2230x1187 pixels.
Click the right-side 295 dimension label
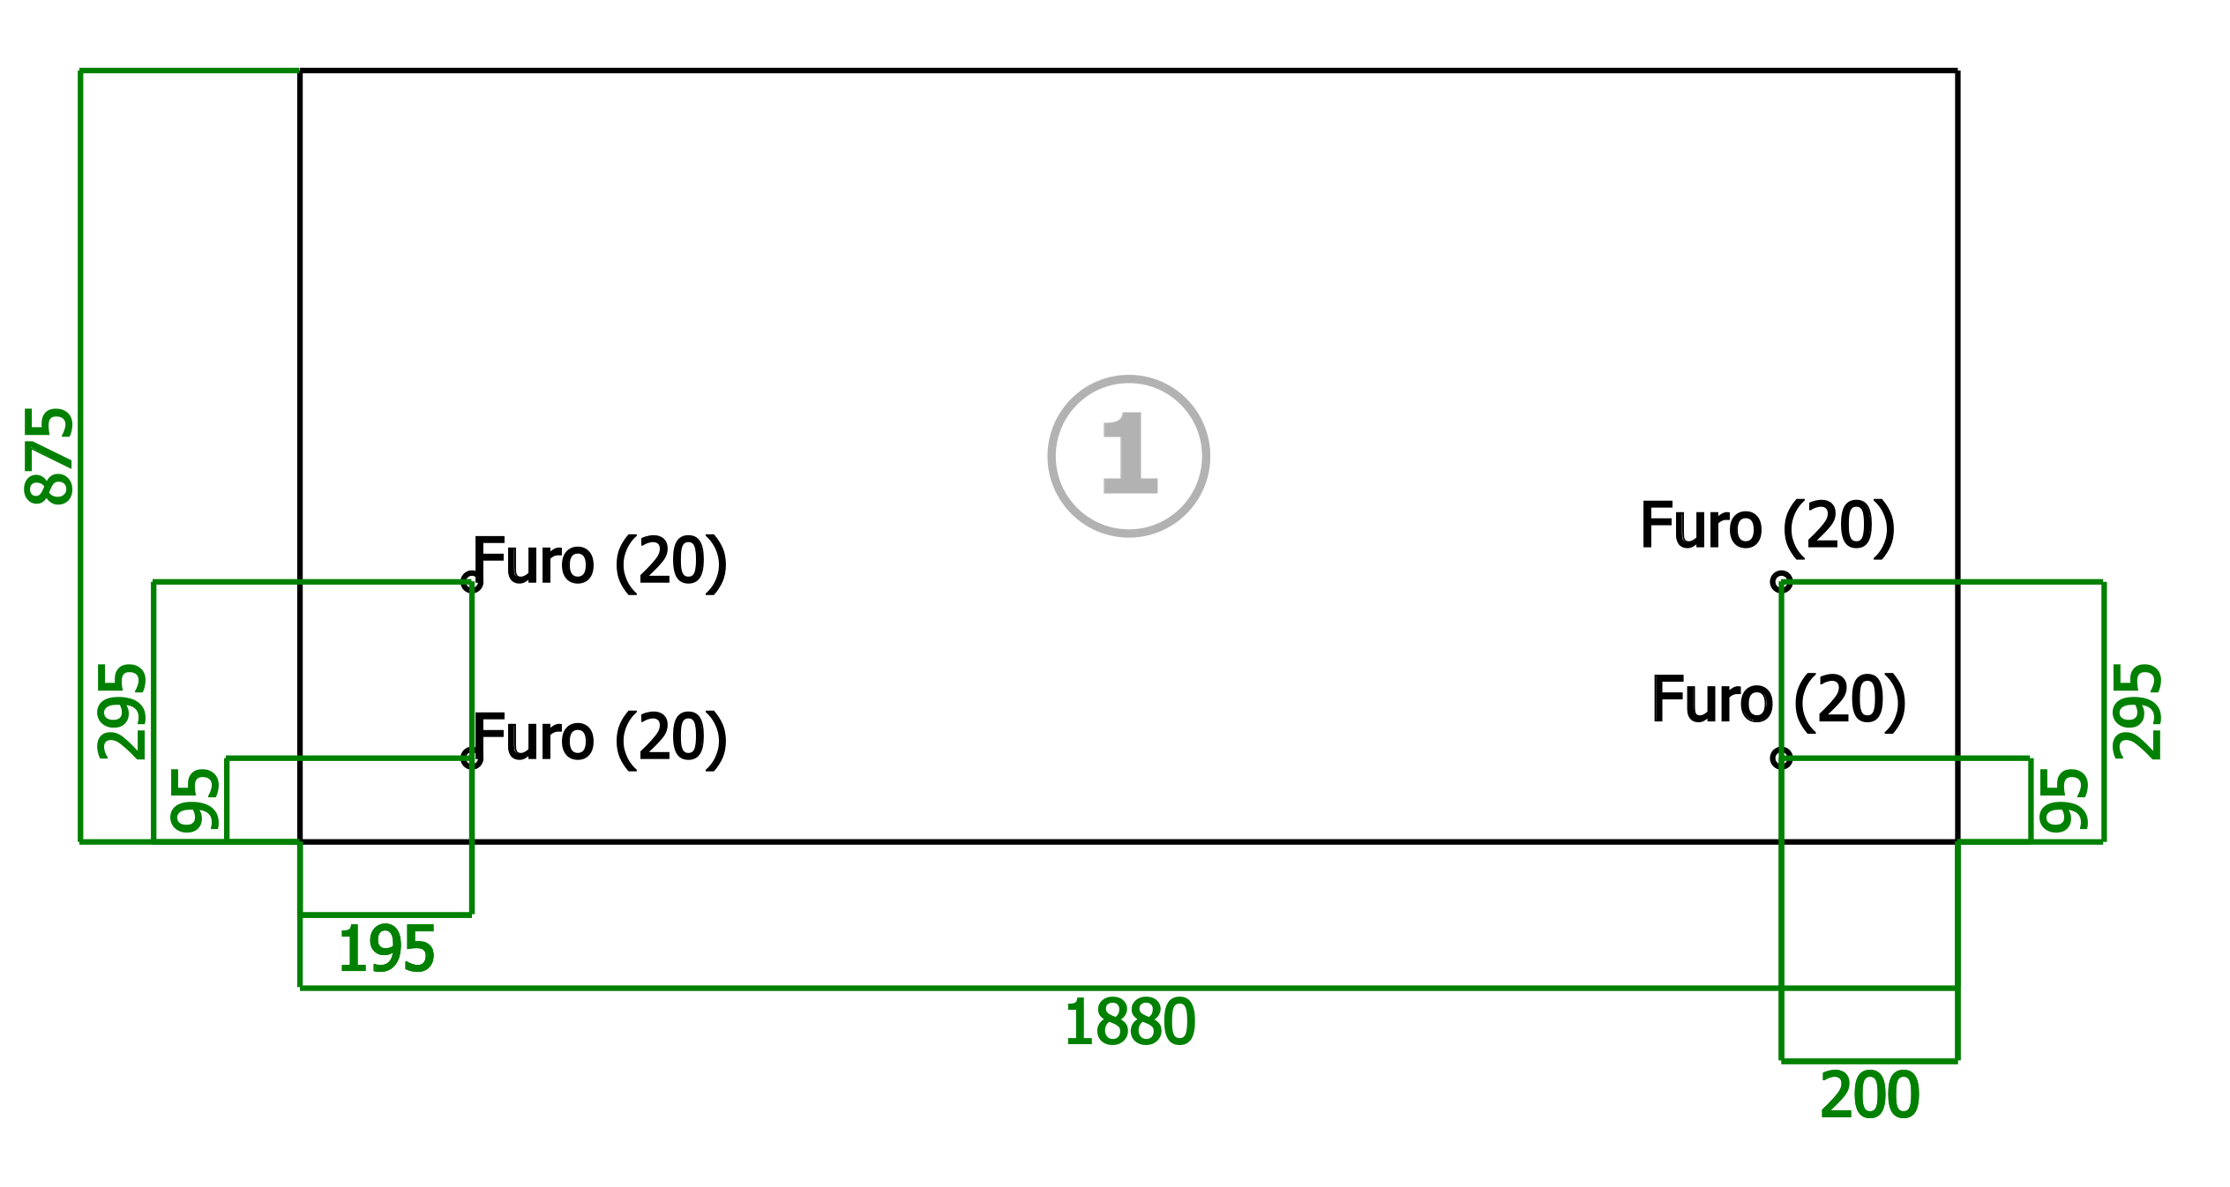[x=2137, y=712]
